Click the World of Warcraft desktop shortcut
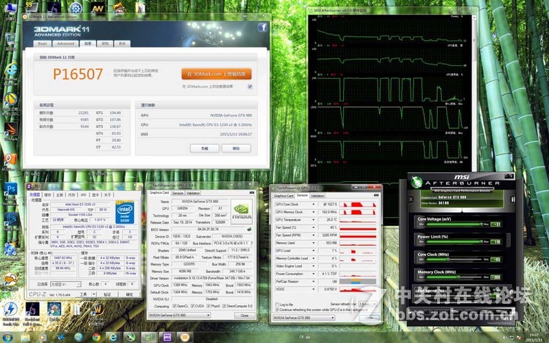The width and height of the screenshot is (549, 343). [98, 310]
